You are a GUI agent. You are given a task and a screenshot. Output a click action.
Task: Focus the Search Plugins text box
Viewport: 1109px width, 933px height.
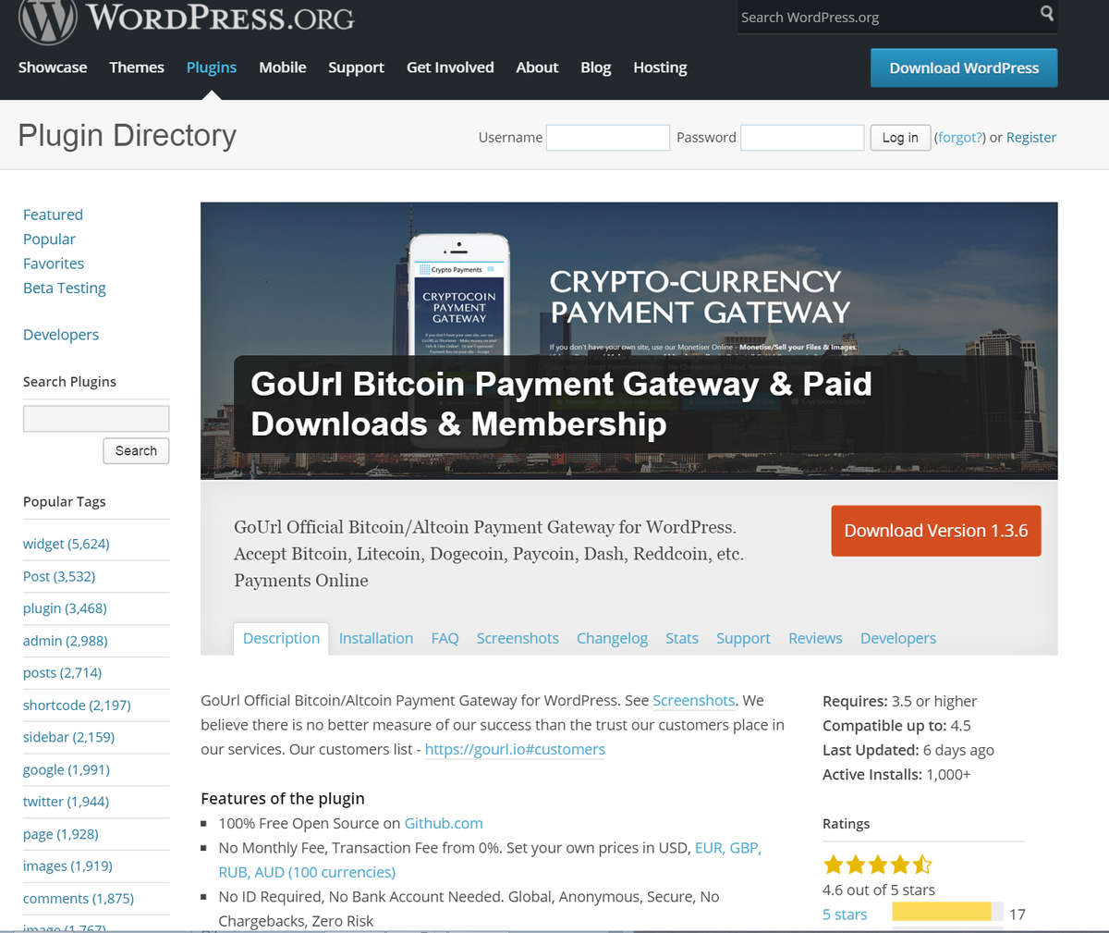(96, 419)
